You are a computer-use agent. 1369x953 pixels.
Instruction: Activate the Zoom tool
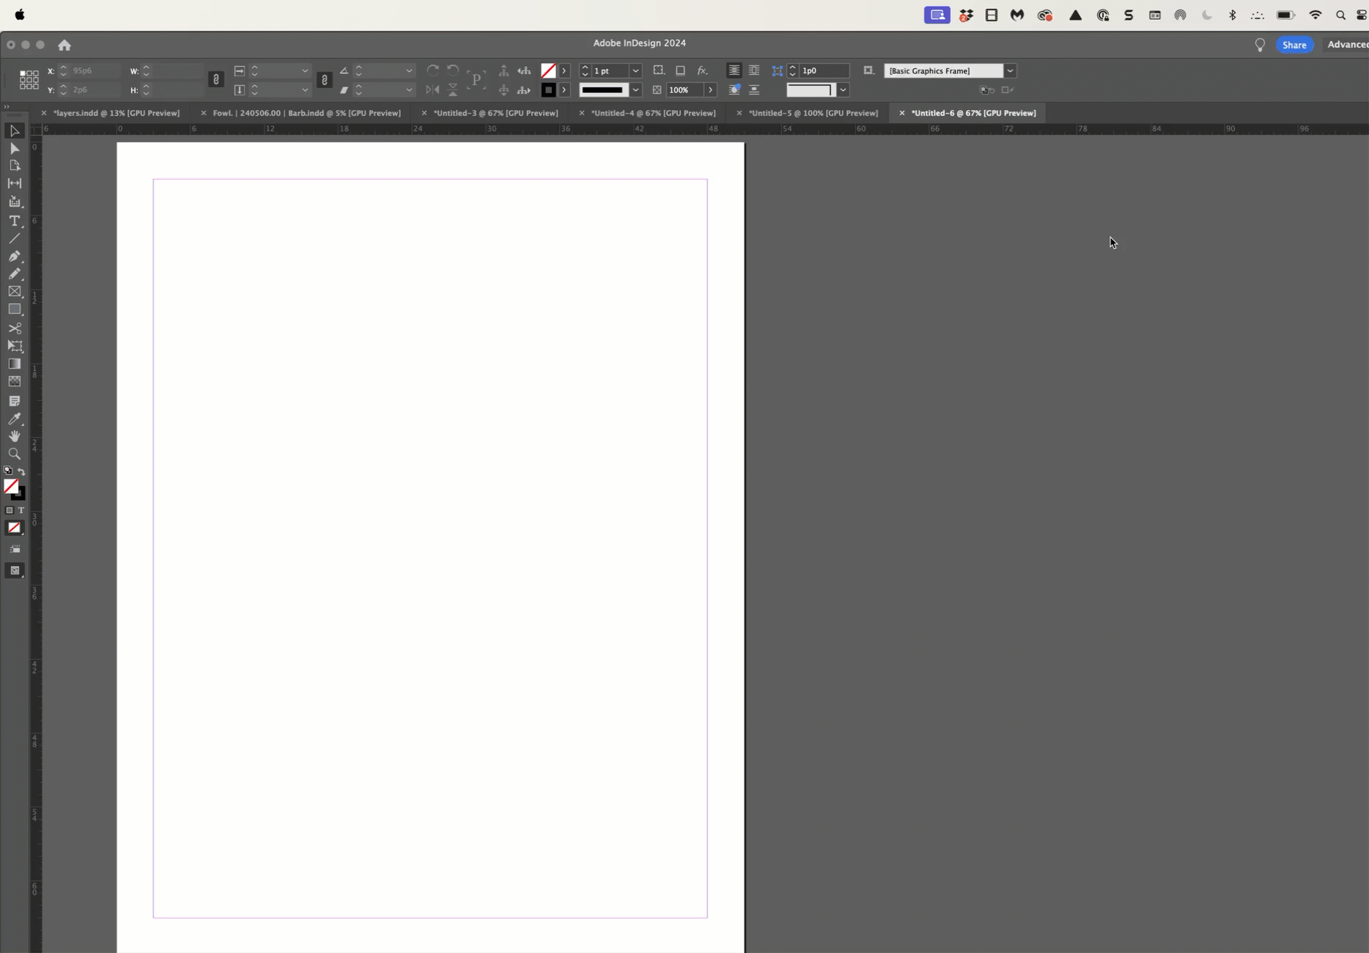(x=14, y=455)
